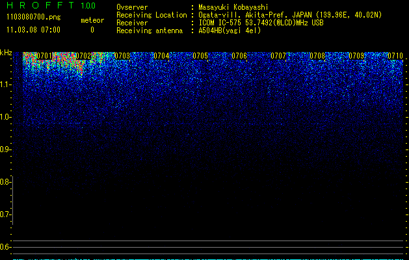Image resolution: width=409 pixels, height=260 pixels.
Task: Click the kHz unit label
Action: point(6,53)
